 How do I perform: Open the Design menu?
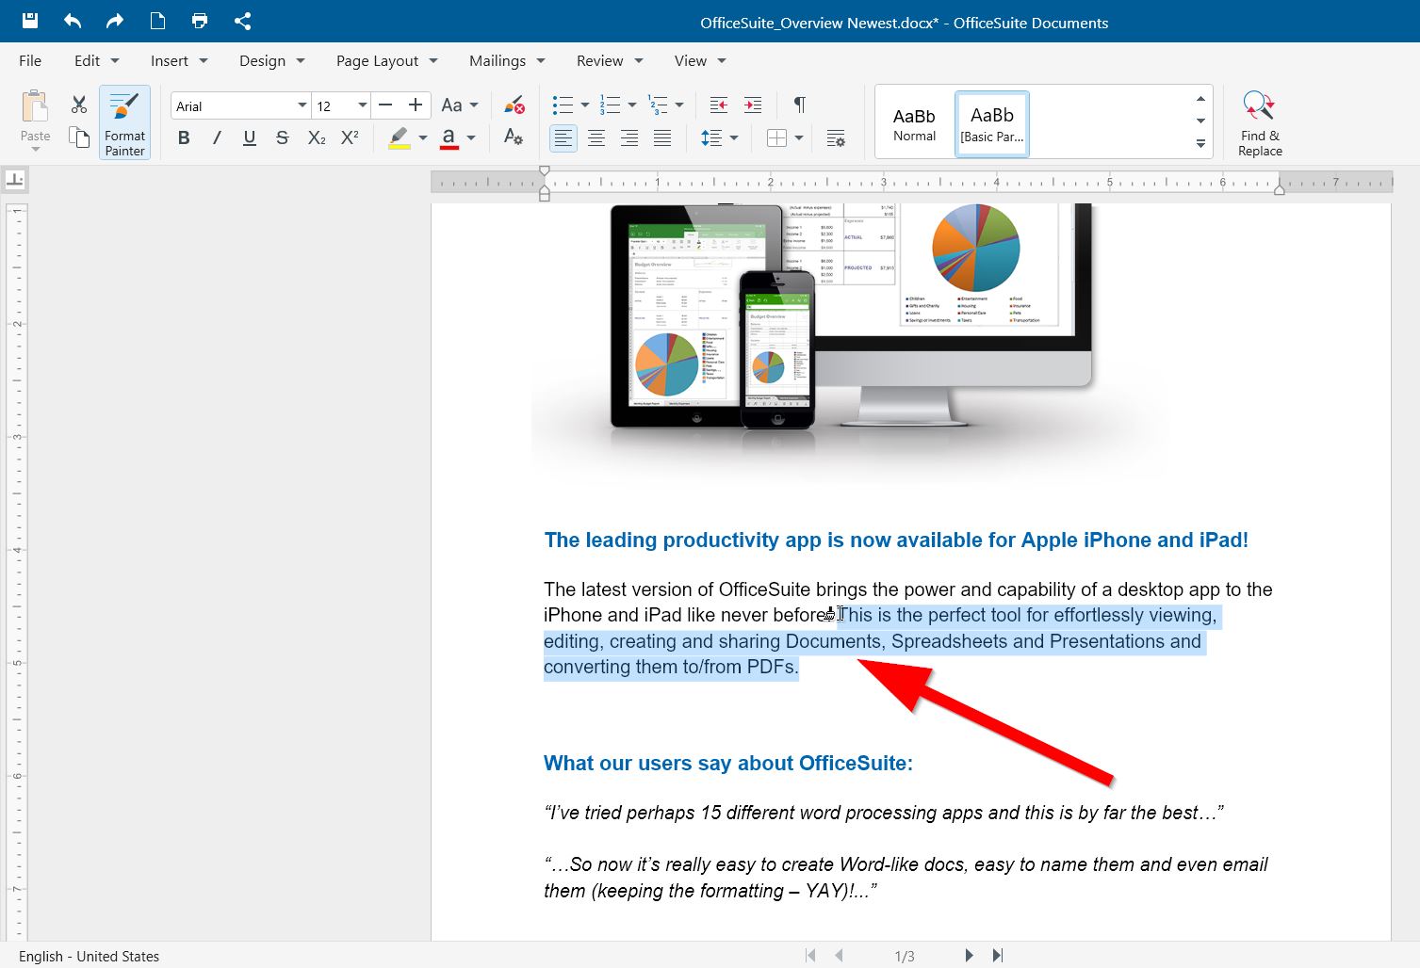272,60
